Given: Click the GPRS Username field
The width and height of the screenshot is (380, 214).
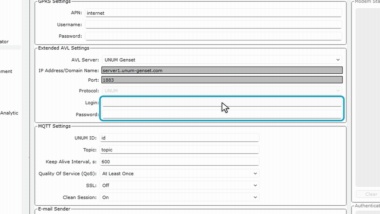Looking at the screenshot, I should 213,25.
